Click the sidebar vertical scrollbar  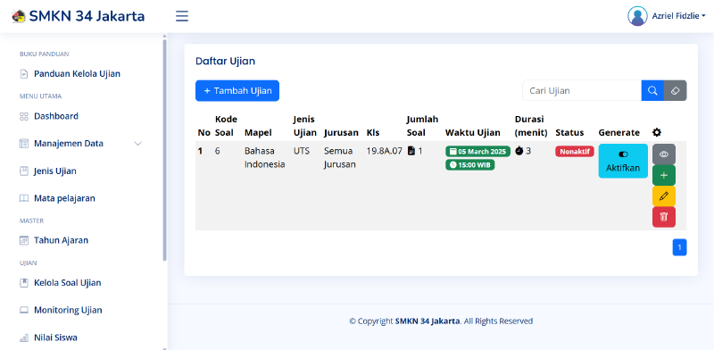[x=165, y=150]
